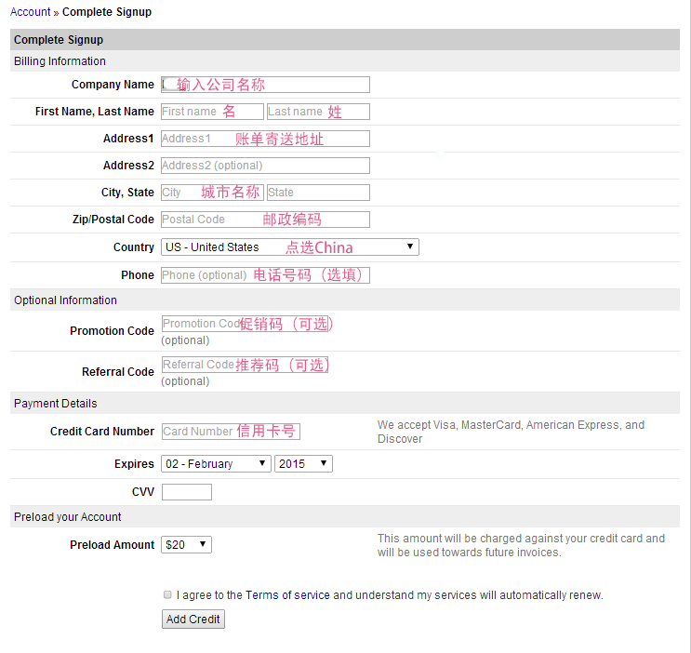This screenshot has height=653, width=691.
Task: Open the Preload Amount dropdown
Action: click(186, 545)
